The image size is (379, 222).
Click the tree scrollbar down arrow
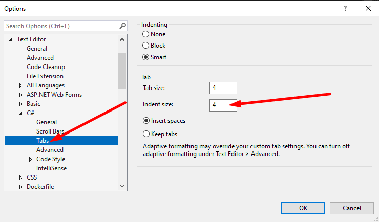122,187
